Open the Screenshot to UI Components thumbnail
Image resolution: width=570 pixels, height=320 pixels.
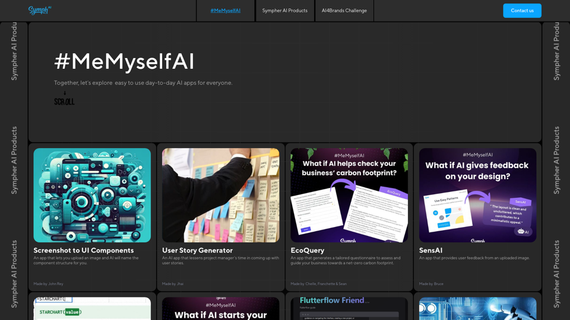(92, 195)
